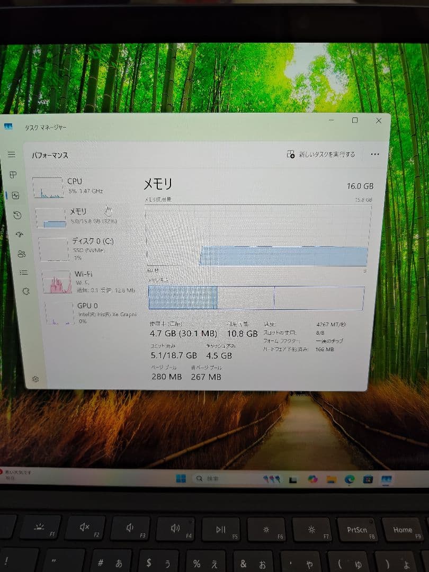Open the Details page in the sidebar
Image resolution: width=429 pixels, height=572 pixels.
click(23, 272)
